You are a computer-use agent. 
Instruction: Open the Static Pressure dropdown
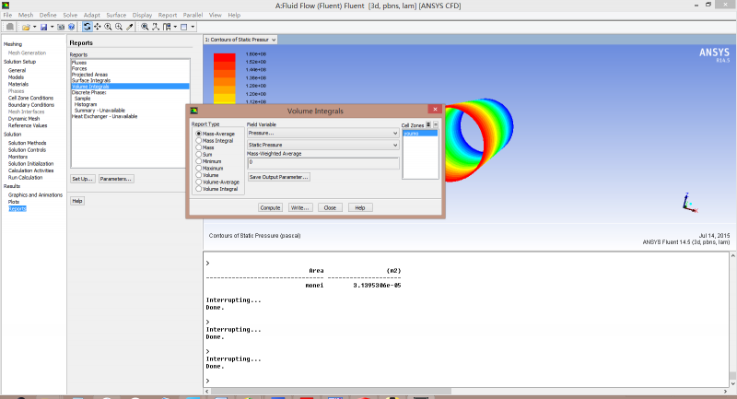[x=323, y=146]
